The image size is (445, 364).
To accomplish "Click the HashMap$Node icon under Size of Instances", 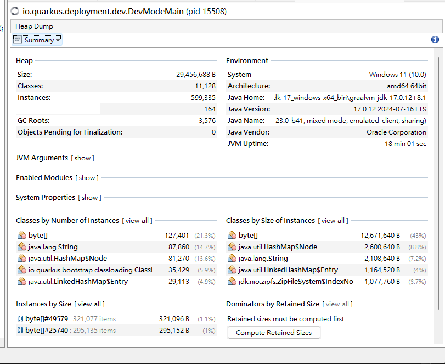I will (x=232, y=247).
